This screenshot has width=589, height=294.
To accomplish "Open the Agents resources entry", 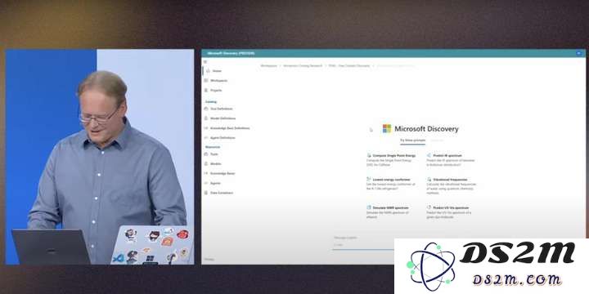I will [x=212, y=184].
